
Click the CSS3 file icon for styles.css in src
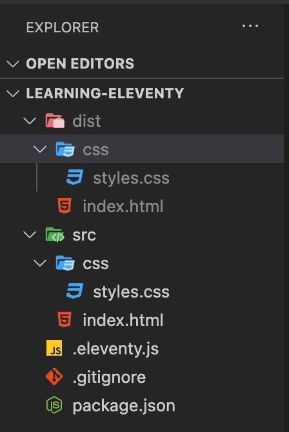pyautogui.click(x=75, y=291)
